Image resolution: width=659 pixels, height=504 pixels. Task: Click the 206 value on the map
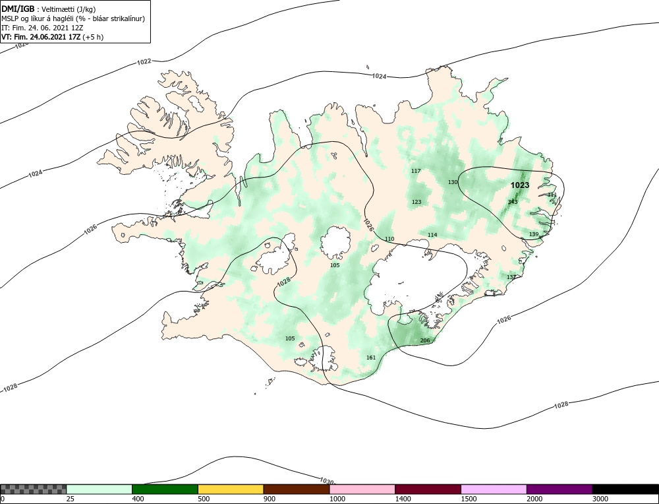click(425, 340)
